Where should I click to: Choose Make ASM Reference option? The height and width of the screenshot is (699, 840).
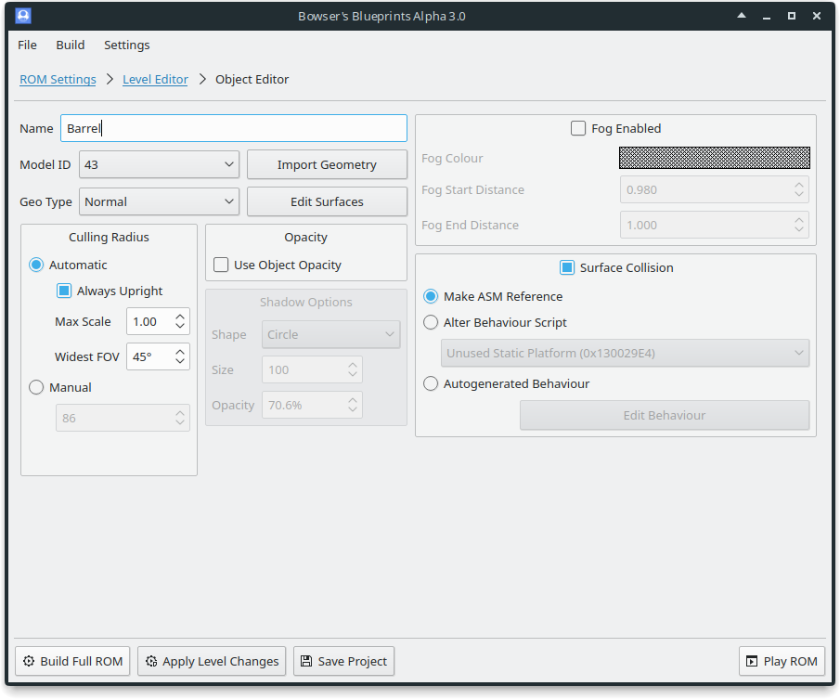coord(430,296)
